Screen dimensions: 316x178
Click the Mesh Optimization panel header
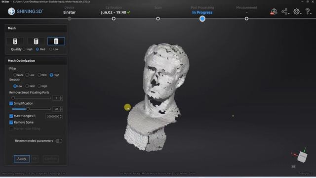pos(36,61)
